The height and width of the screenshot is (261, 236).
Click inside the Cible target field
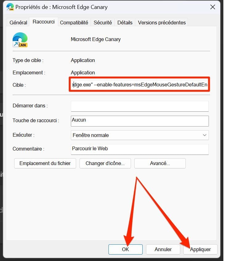[x=140, y=85]
